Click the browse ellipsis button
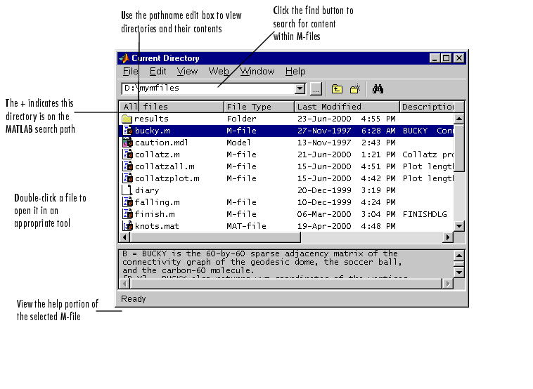This screenshot has width=533, height=389. (x=316, y=89)
